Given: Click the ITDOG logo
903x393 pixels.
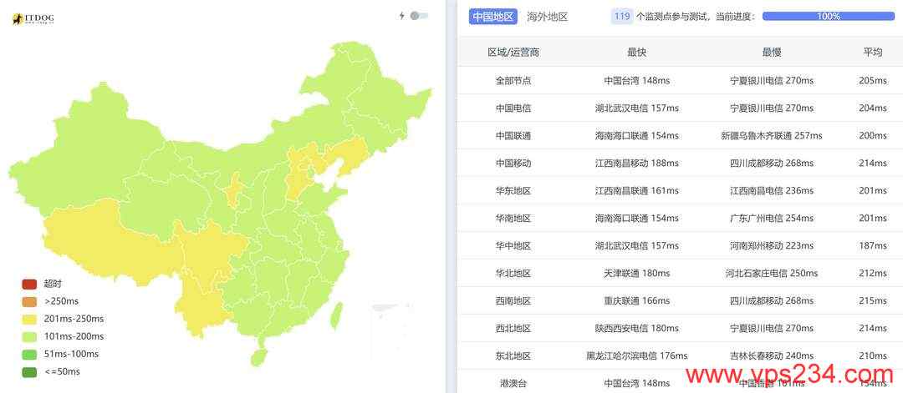Looking at the screenshot, I should click(33, 19).
